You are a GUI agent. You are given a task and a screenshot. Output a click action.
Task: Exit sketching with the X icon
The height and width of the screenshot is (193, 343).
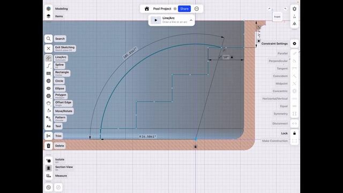click(x=49, y=48)
